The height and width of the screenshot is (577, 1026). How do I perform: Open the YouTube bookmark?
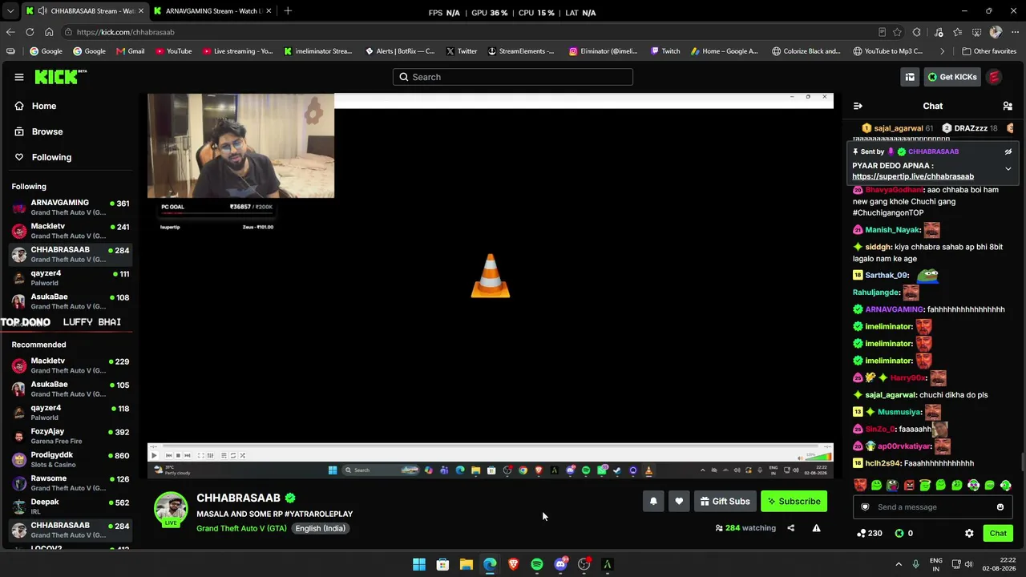174,51
